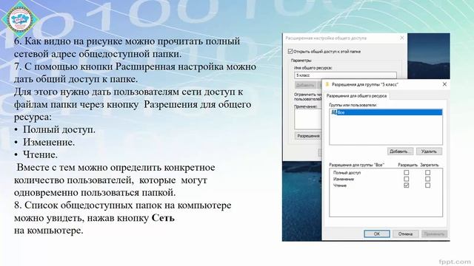Check Разрешить for Изменение
Image resolution: width=474 pixels, height=266 pixels.
click(x=407, y=179)
